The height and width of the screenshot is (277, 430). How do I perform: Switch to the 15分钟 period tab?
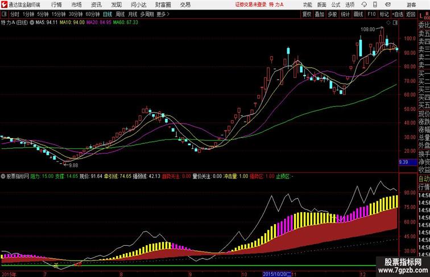59,14
